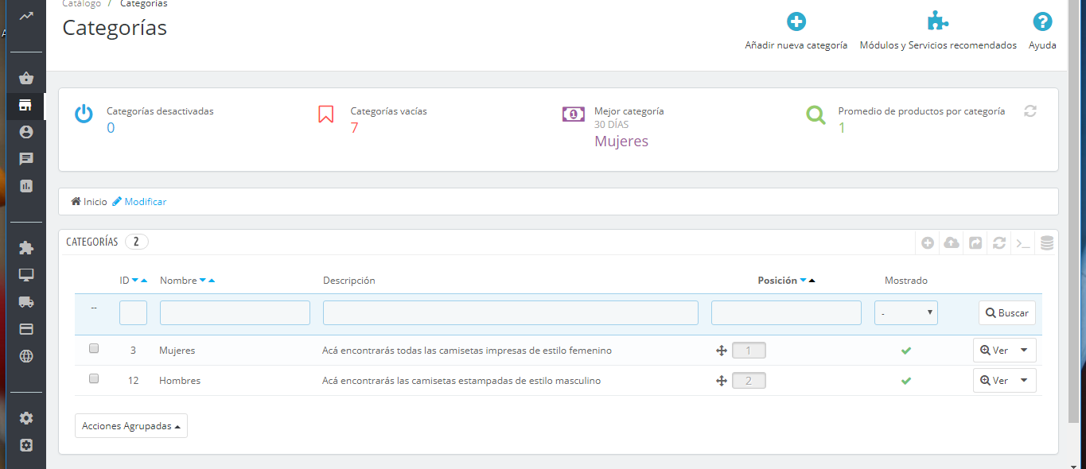The height and width of the screenshot is (469, 1086).
Task: Open Shipping truck icon in sidebar
Action: (x=26, y=302)
